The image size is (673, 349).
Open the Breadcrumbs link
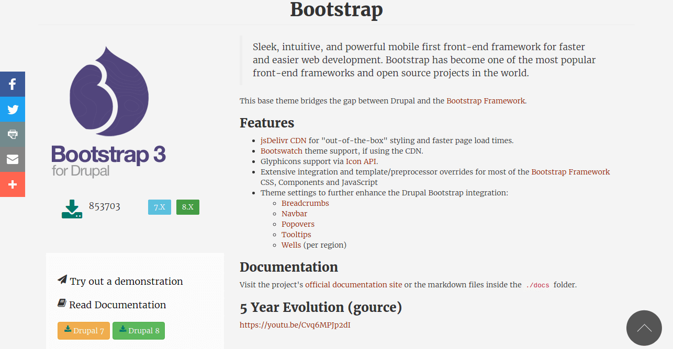[x=305, y=203]
